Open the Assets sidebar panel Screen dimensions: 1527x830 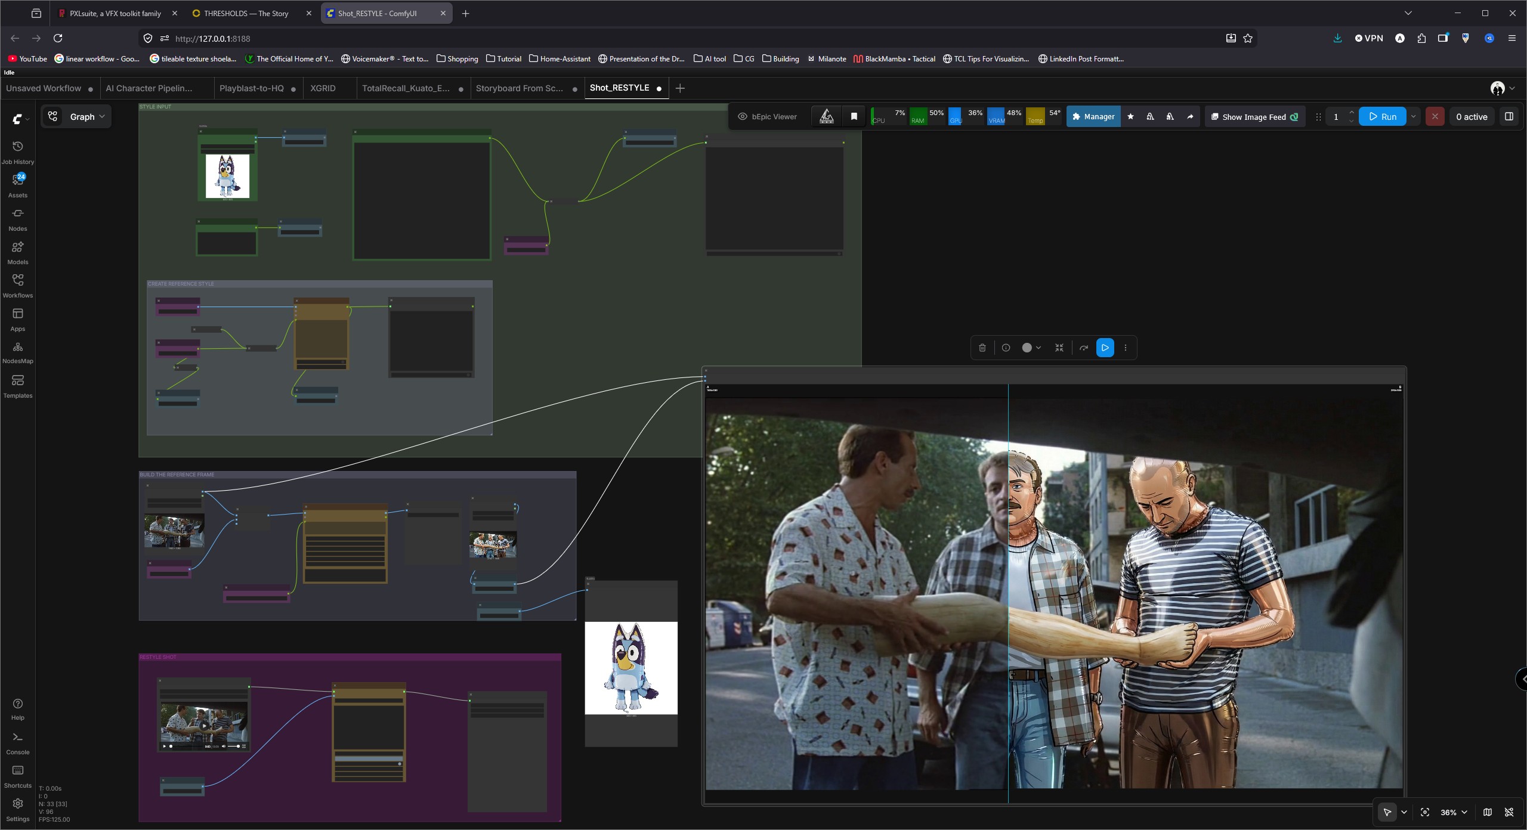[x=17, y=185]
